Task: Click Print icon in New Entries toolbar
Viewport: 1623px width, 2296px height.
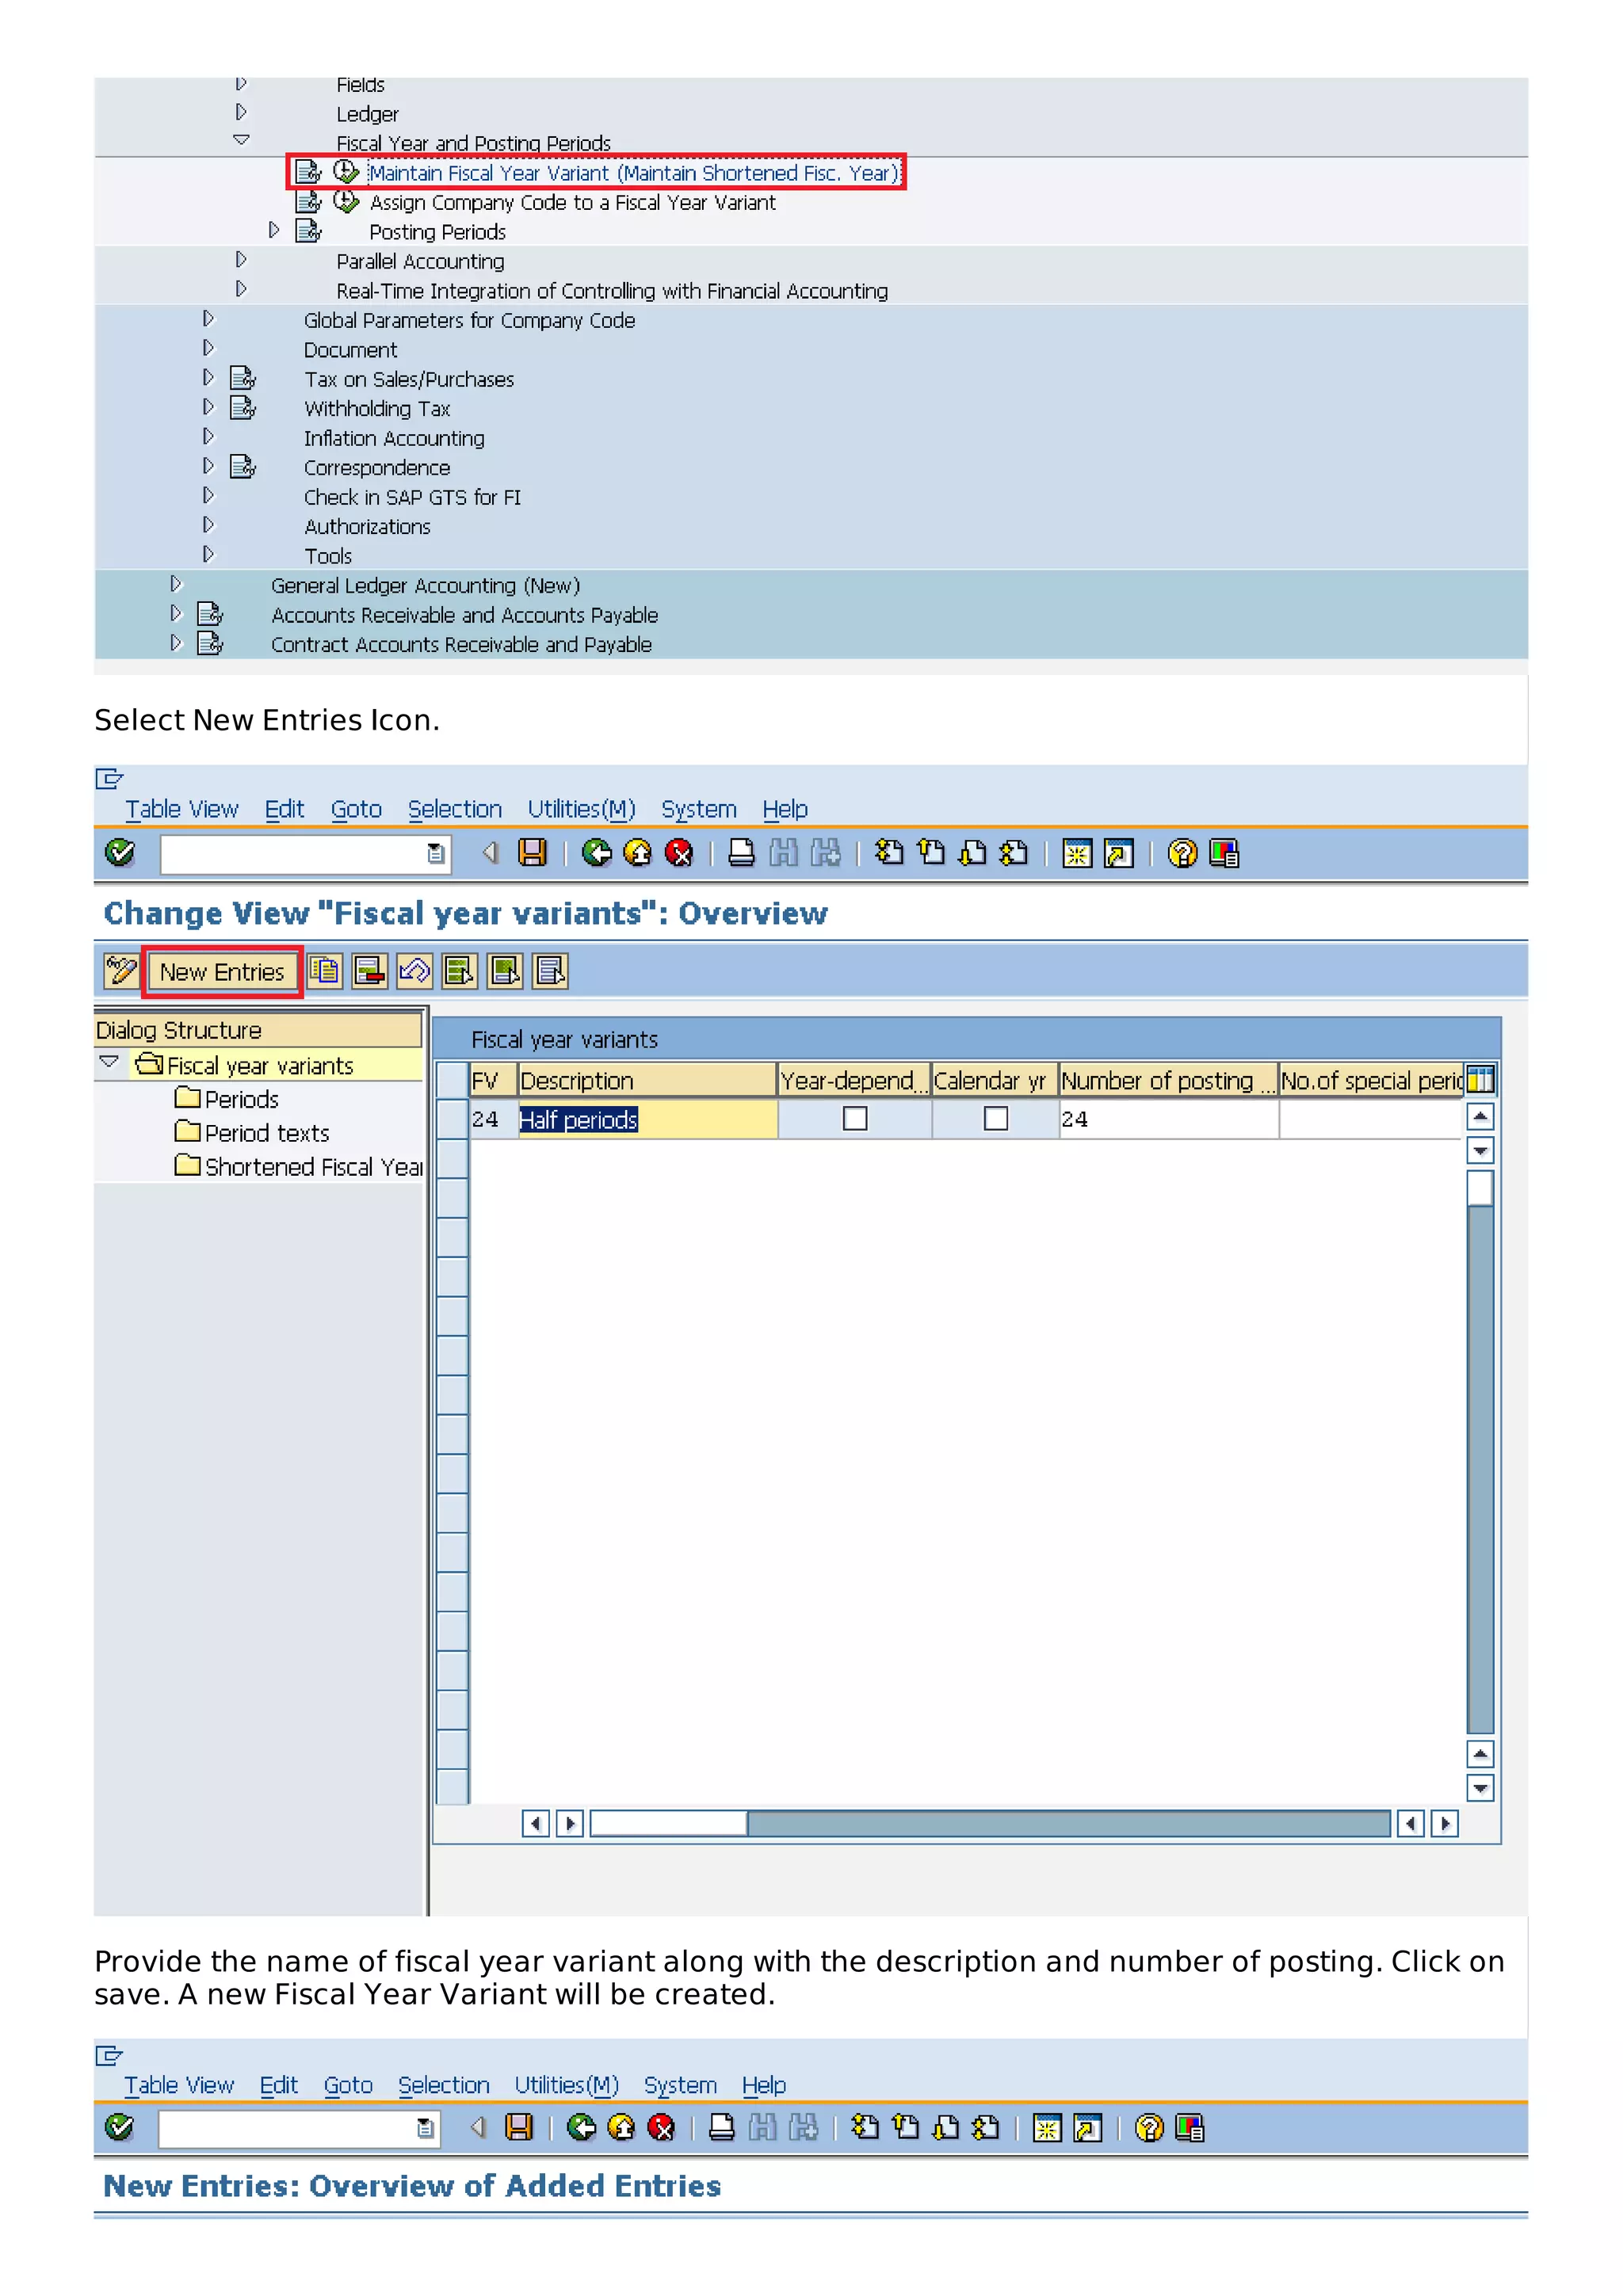Action: tap(721, 2127)
